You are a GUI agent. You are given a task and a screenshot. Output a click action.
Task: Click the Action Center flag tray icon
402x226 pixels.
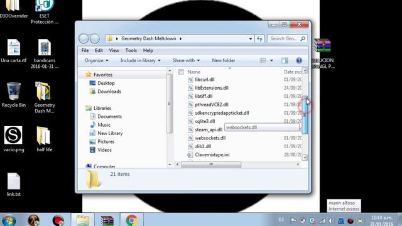coord(293,220)
